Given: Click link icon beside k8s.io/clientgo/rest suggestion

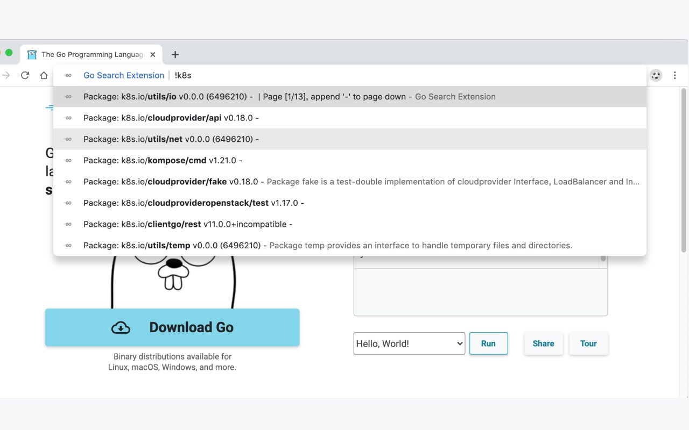Looking at the screenshot, I should coord(68,224).
